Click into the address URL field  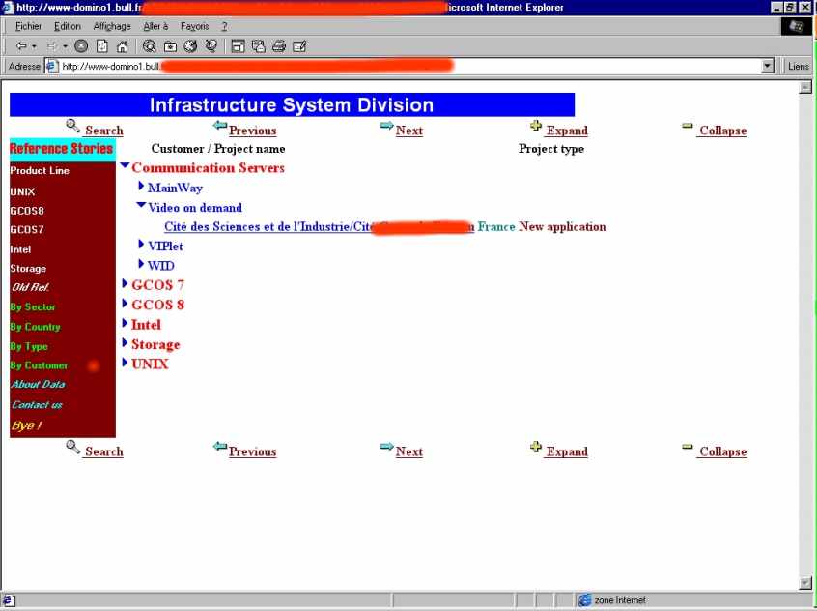409,67
